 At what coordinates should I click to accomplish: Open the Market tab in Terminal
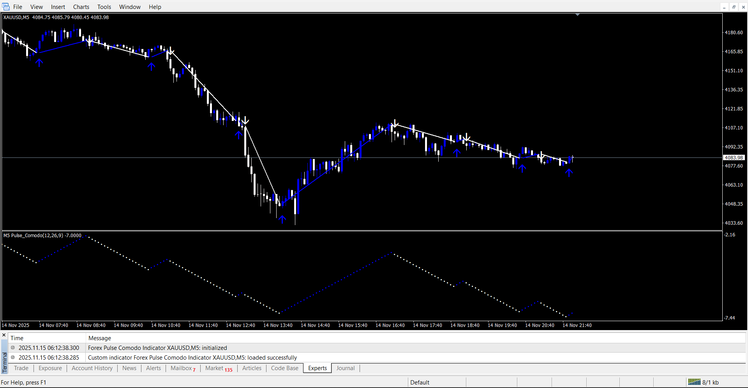coord(215,368)
